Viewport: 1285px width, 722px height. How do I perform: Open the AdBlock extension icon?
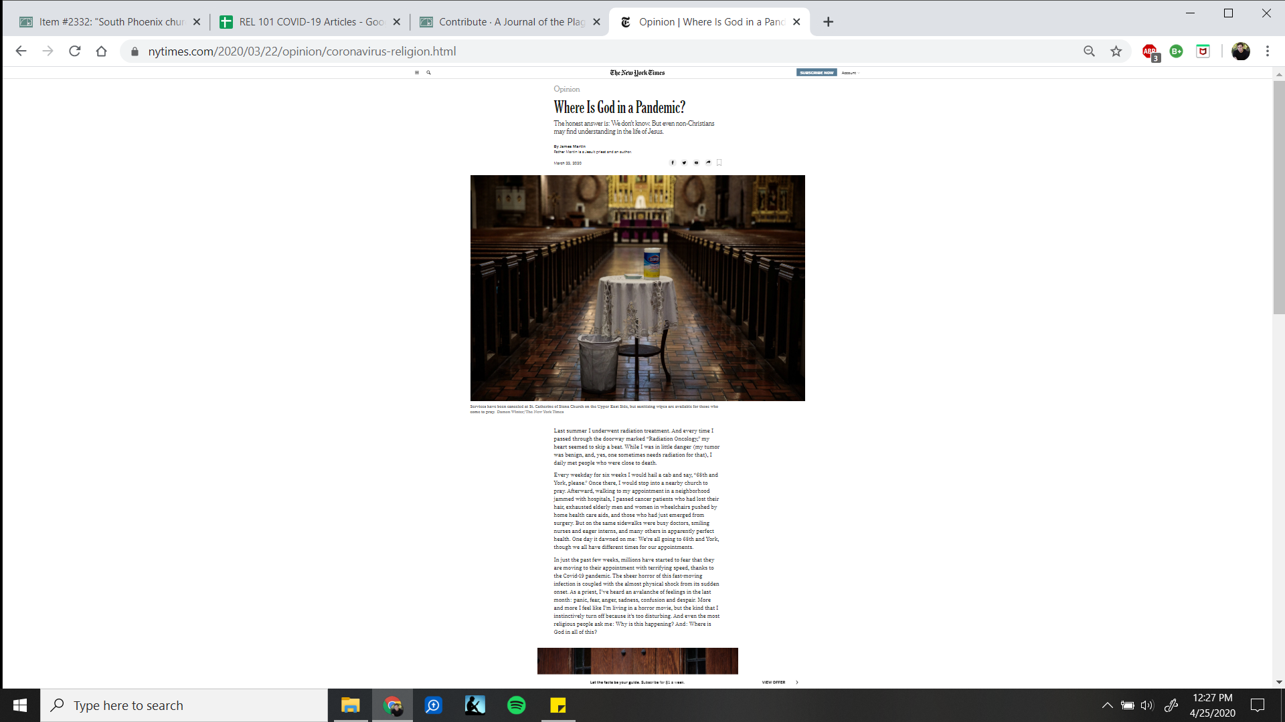click(1150, 51)
